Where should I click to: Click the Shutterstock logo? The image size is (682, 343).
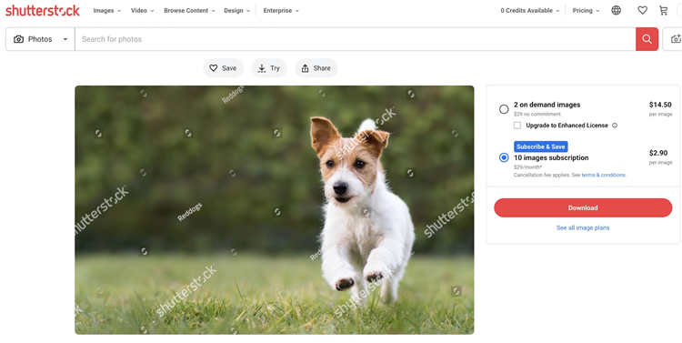point(43,10)
